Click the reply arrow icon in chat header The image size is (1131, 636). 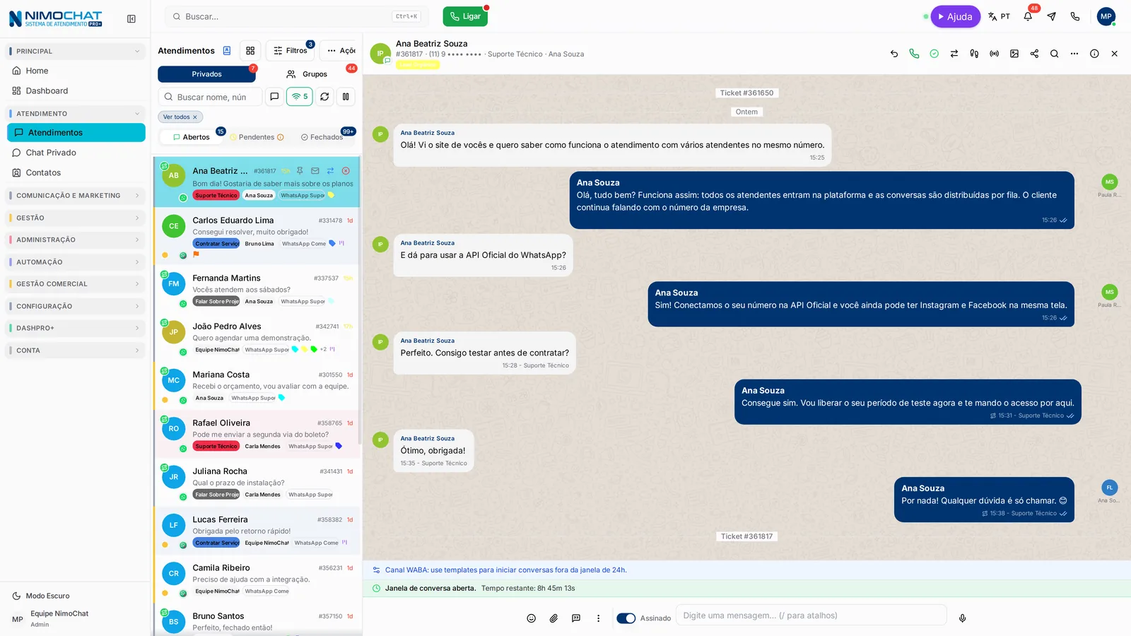pyautogui.click(x=894, y=54)
